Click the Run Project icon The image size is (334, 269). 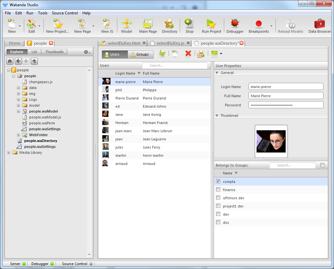click(x=211, y=26)
